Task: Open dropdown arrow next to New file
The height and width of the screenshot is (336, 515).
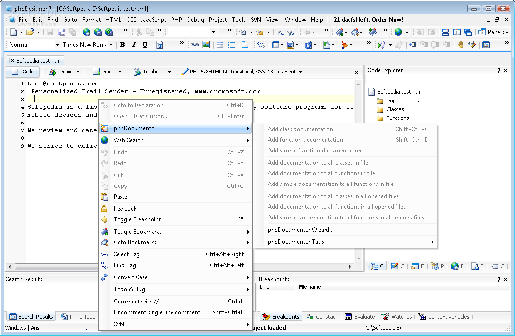Action: [x=21, y=32]
